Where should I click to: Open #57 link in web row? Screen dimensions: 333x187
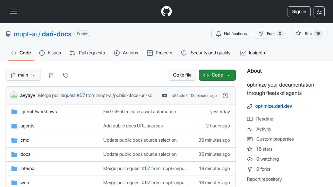(146, 183)
